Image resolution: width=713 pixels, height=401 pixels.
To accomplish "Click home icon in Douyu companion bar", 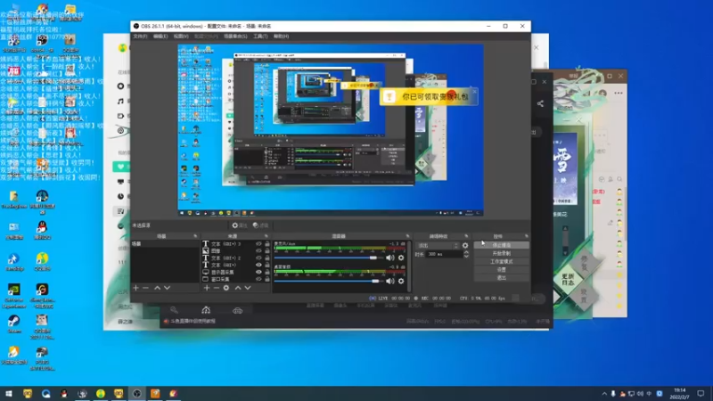I will (206, 310).
